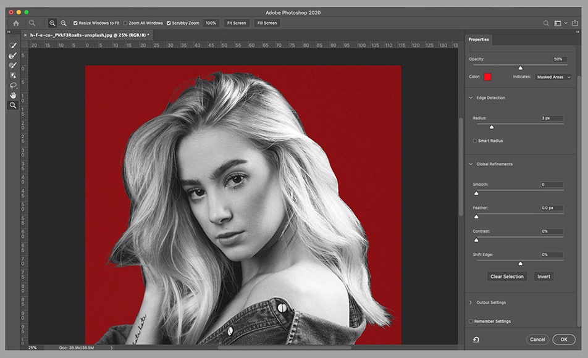Click the Opacity slider handle
The image size is (588, 358).
pos(520,68)
